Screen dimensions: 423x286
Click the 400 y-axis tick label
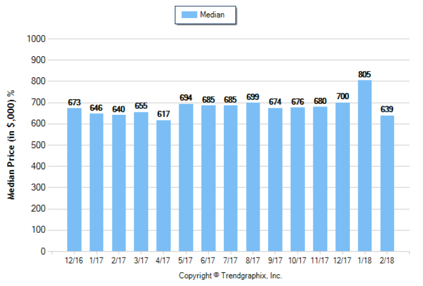tap(38, 166)
